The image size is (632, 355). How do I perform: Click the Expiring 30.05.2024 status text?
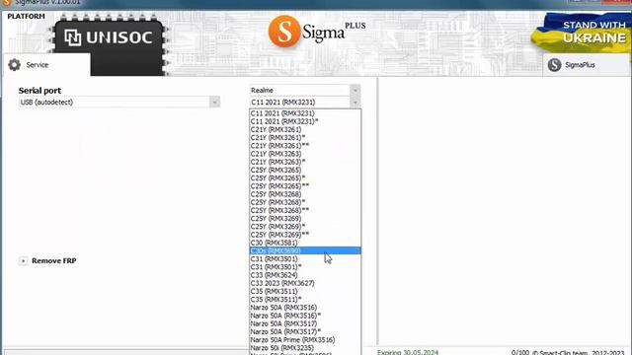tap(408, 352)
